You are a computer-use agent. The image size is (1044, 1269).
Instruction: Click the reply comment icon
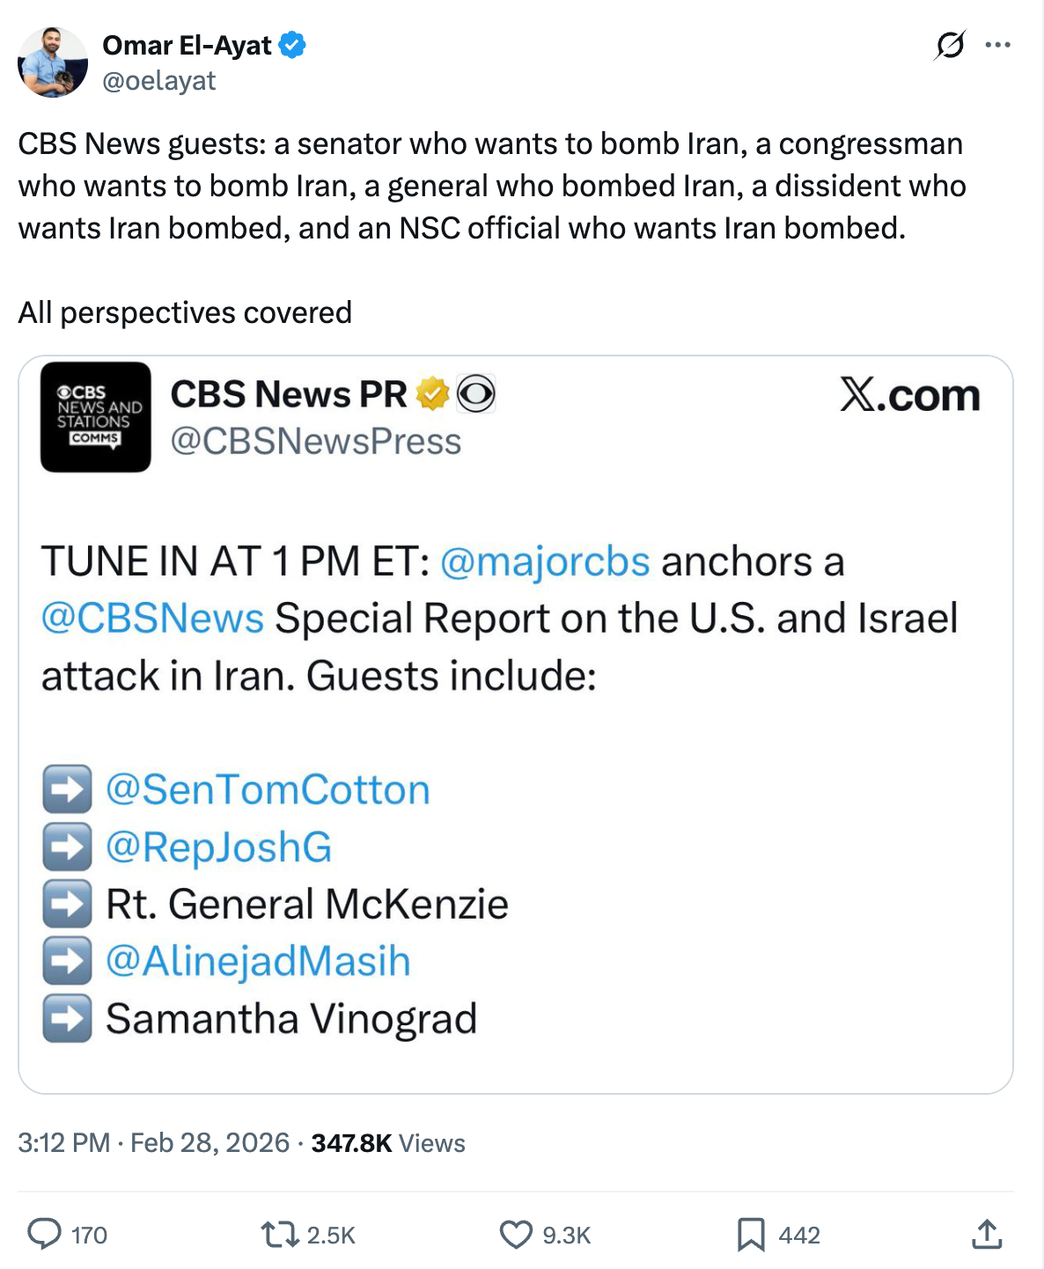44,1234
